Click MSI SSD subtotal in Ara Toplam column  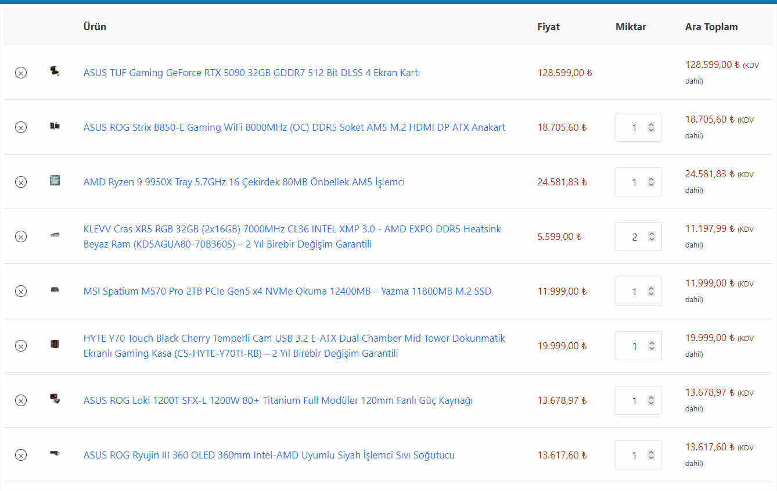pos(710,284)
